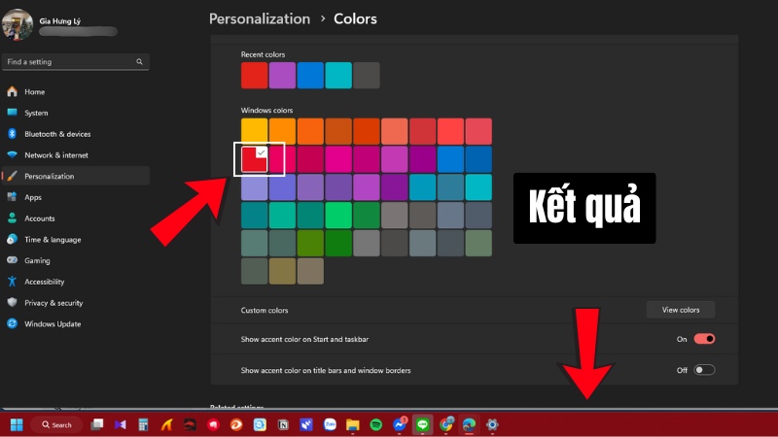The image size is (778, 437).
Task: Turn off accent color on Start and taskbar
Action: tap(704, 339)
